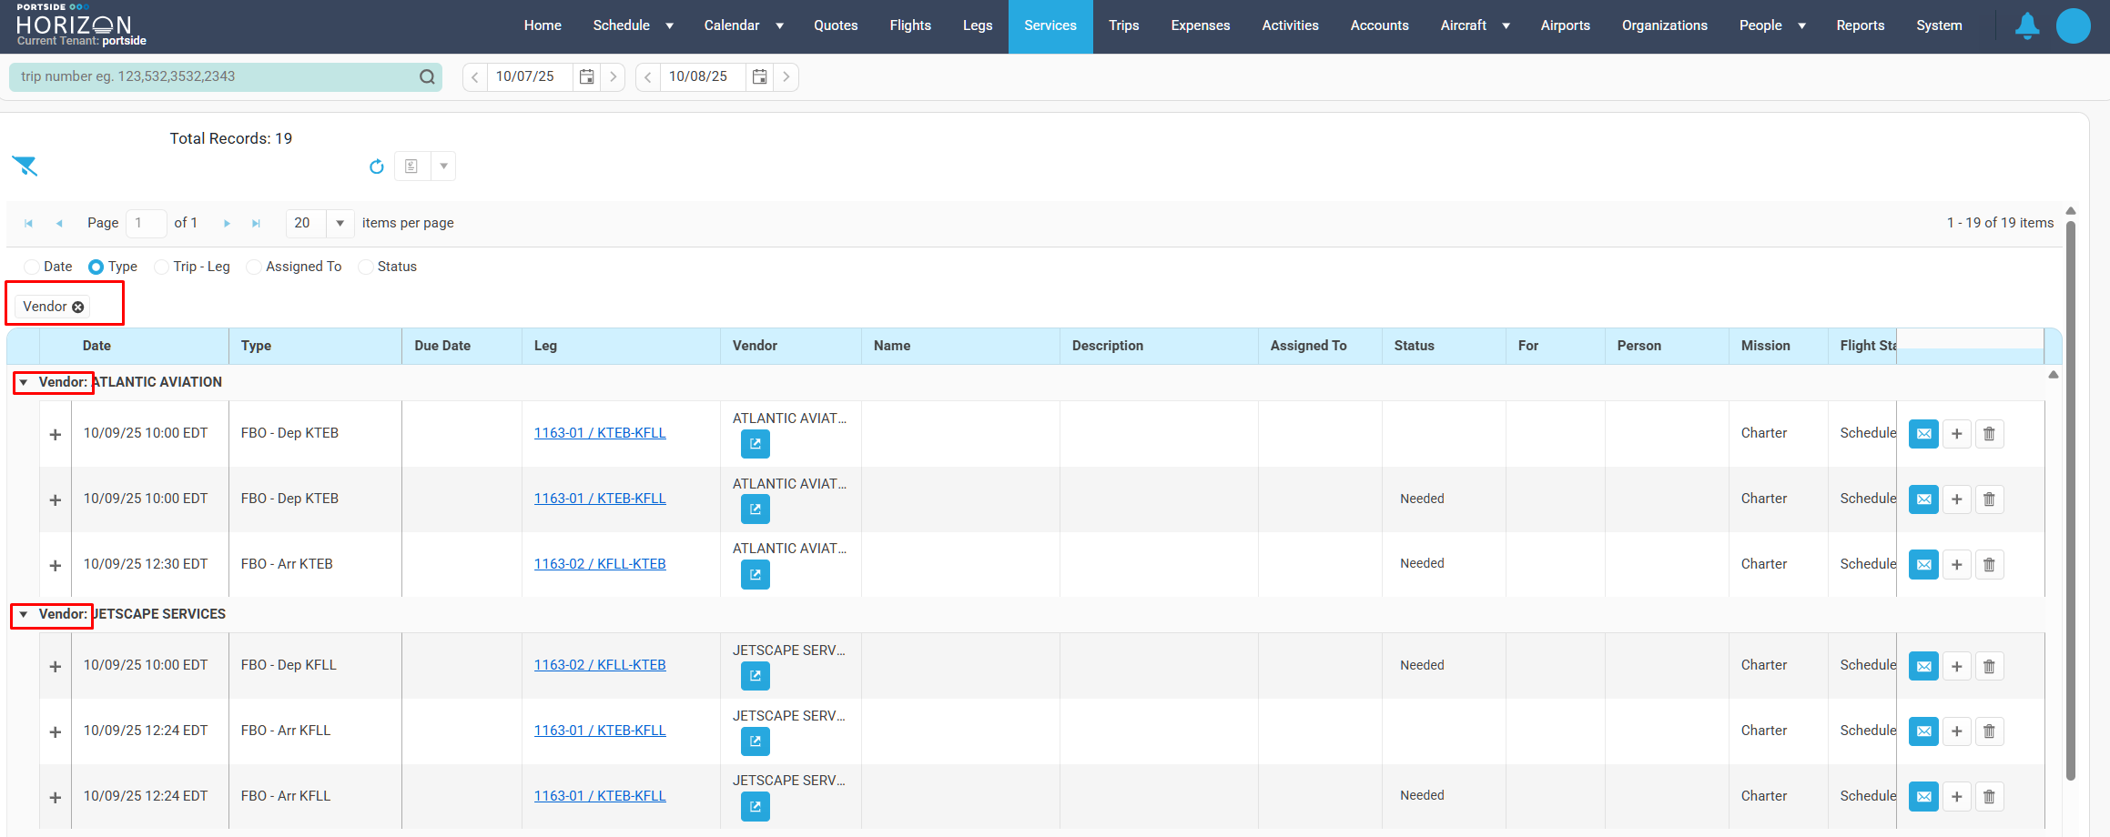Remove the Vendor grouping chip

coord(78,308)
